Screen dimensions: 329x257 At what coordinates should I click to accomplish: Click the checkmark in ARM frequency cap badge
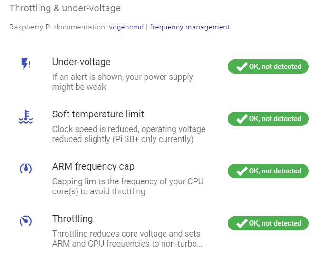click(x=242, y=171)
